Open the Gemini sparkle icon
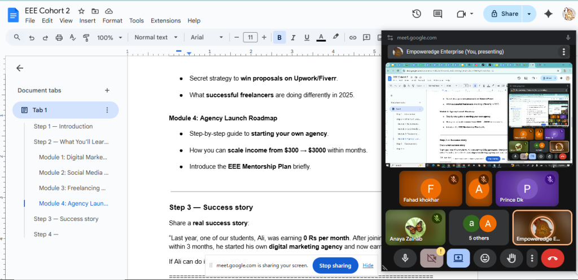The width and height of the screenshot is (578, 280). [548, 14]
